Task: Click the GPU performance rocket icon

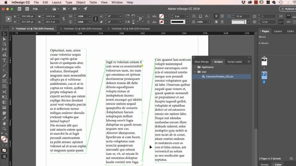Action: click(85, 9)
